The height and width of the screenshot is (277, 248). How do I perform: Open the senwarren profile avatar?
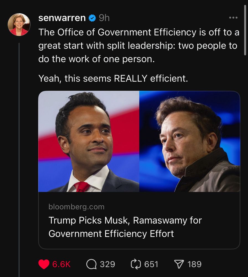(x=19, y=24)
